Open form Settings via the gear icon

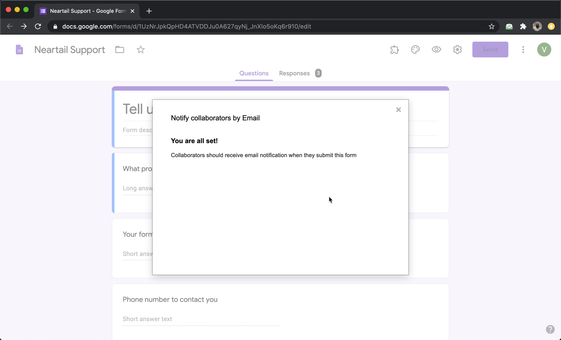(x=457, y=49)
